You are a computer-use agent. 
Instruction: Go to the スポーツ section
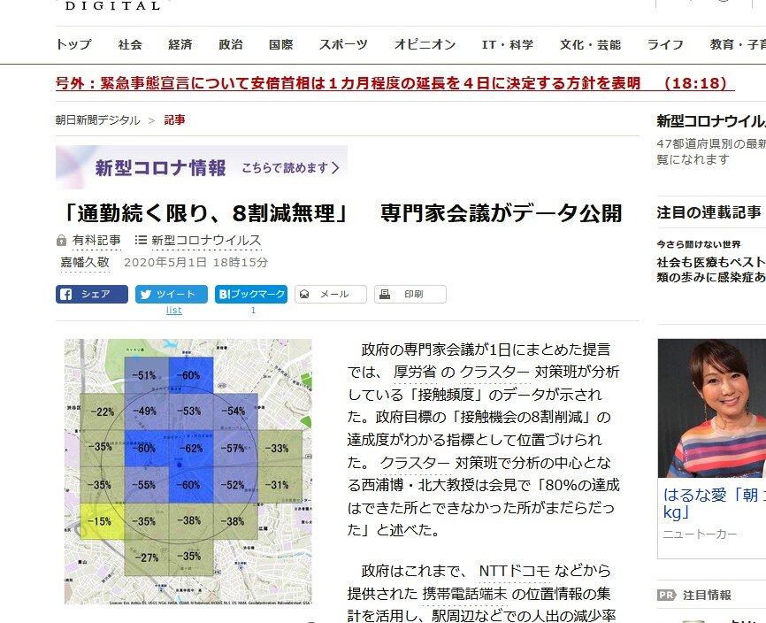343,44
